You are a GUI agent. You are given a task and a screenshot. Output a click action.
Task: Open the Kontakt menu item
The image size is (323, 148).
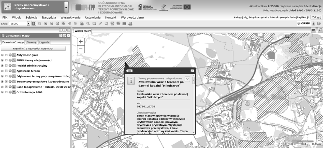(x=111, y=18)
